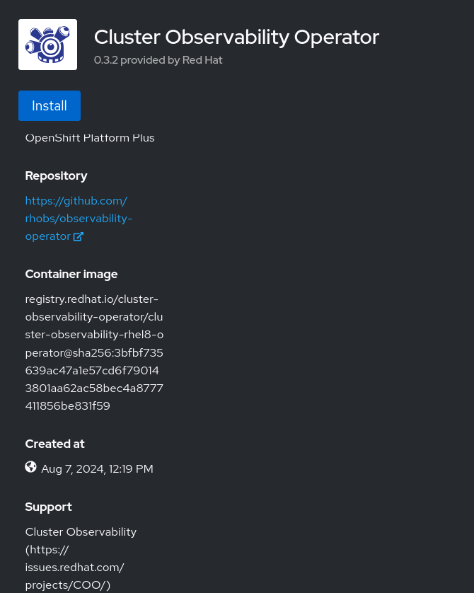
Task: Click the projects/COO/ text line
Action: (x=68, y=585)
